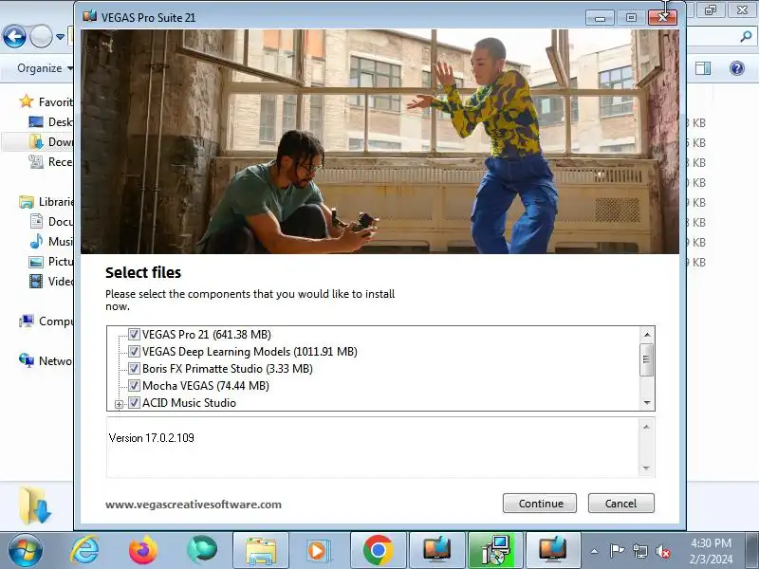Viewport: 759px width, 569px height.
Task: Switch to highlighted setup installer taskbar icon
Action: tap(495, 551)
